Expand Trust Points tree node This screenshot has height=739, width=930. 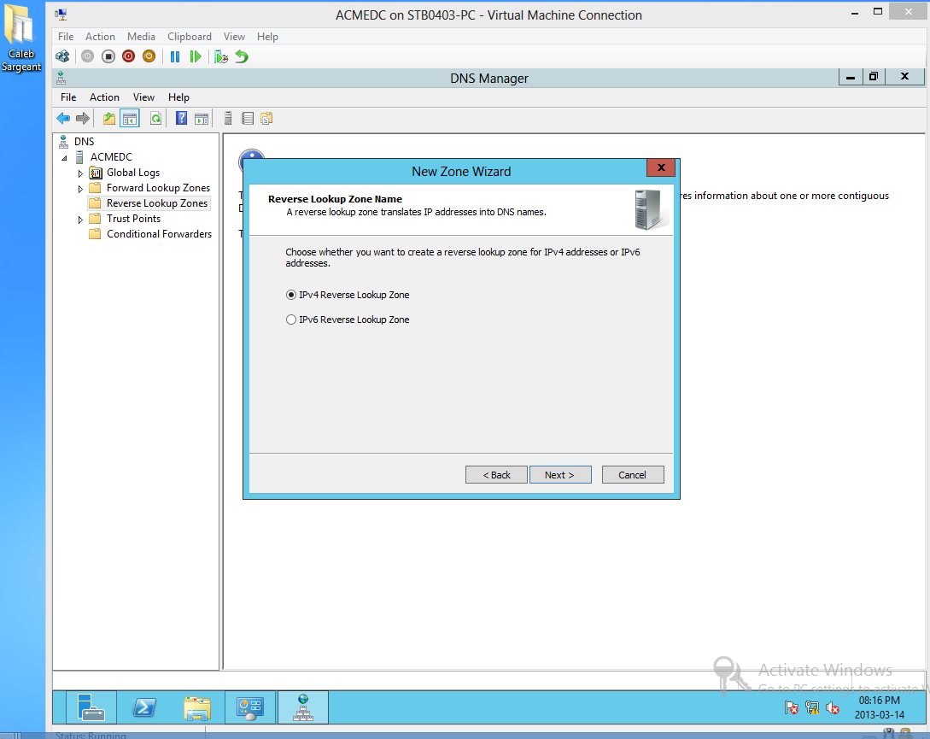80,220
